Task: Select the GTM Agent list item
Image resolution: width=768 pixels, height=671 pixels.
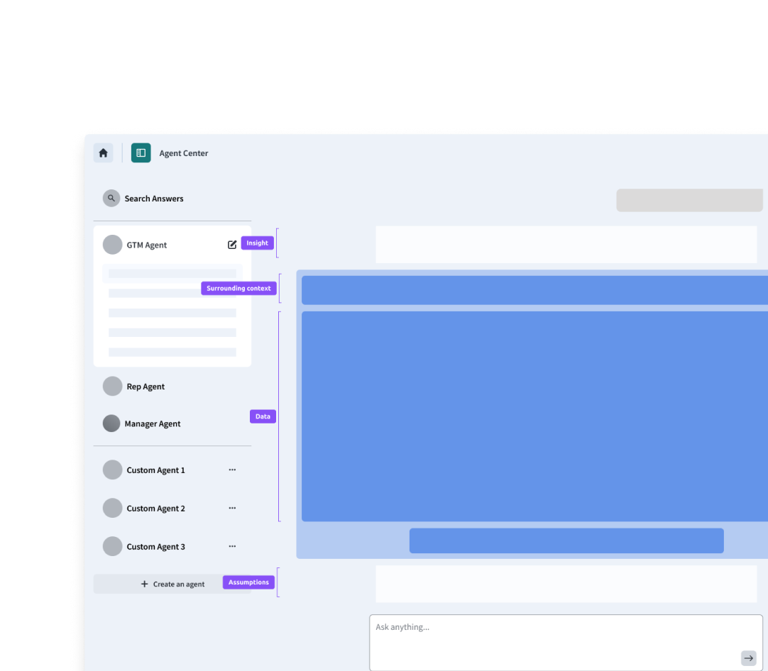Action: point(146,244)
